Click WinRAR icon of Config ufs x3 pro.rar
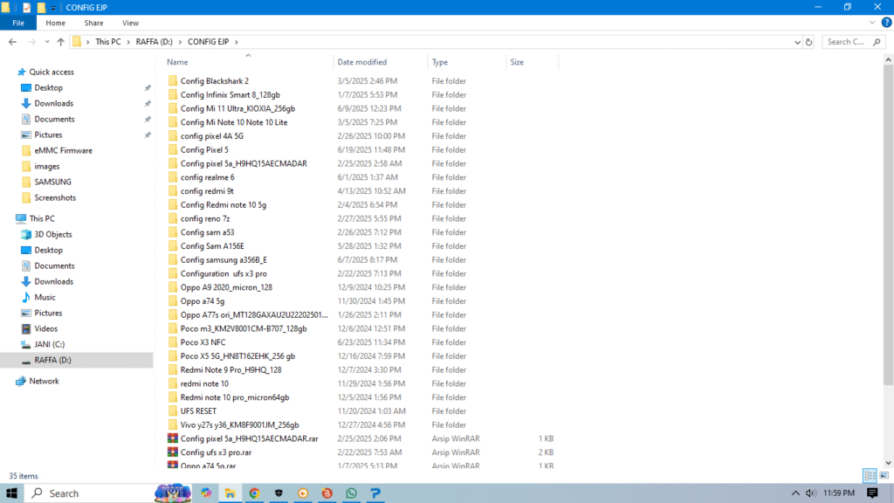The image size is (894, 503). point(173,452)
